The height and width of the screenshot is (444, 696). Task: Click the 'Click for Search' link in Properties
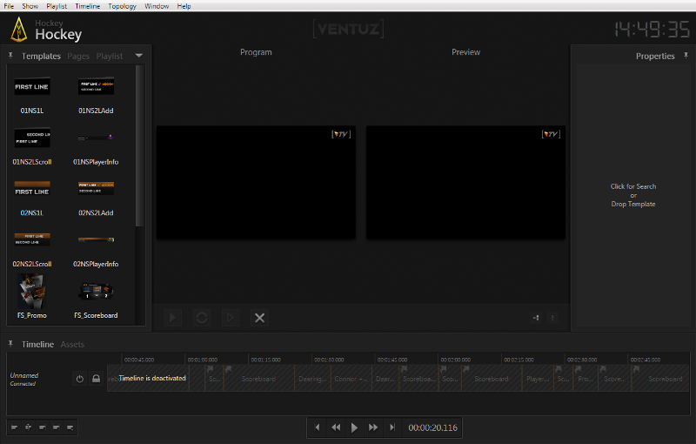click(632, 186)
